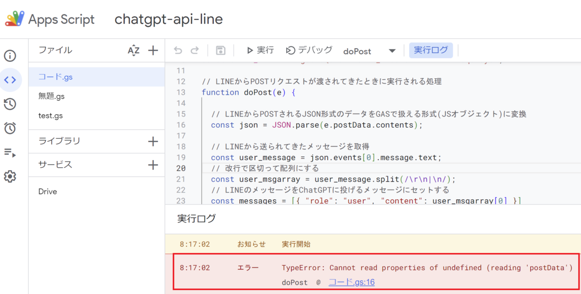Show the 実行ログ execution log
This screenshot has height=294, width=581.
[x=431, y=50]
